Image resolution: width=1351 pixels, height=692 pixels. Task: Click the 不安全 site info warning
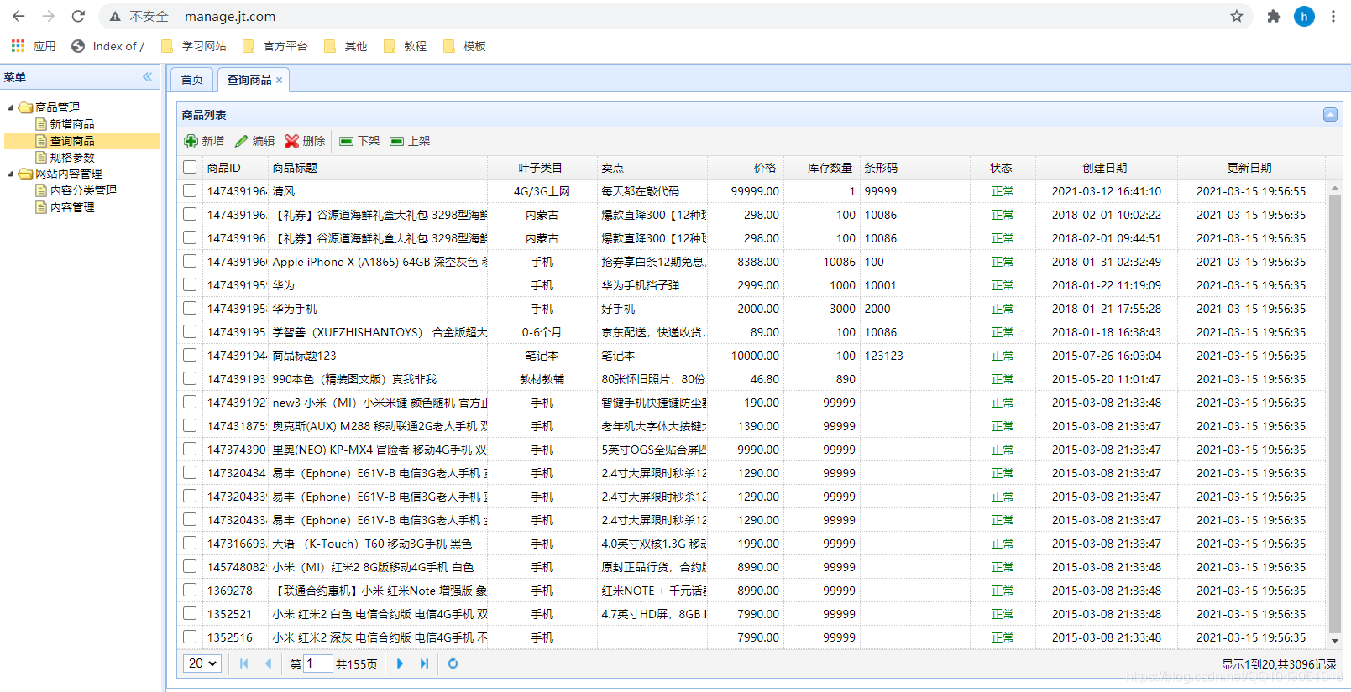coord(139,16)
